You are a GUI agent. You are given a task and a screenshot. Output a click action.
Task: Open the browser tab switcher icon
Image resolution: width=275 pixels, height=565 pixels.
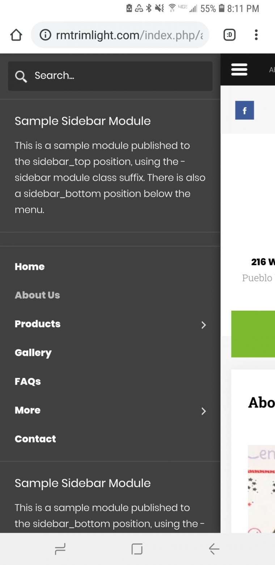[229, 35]
